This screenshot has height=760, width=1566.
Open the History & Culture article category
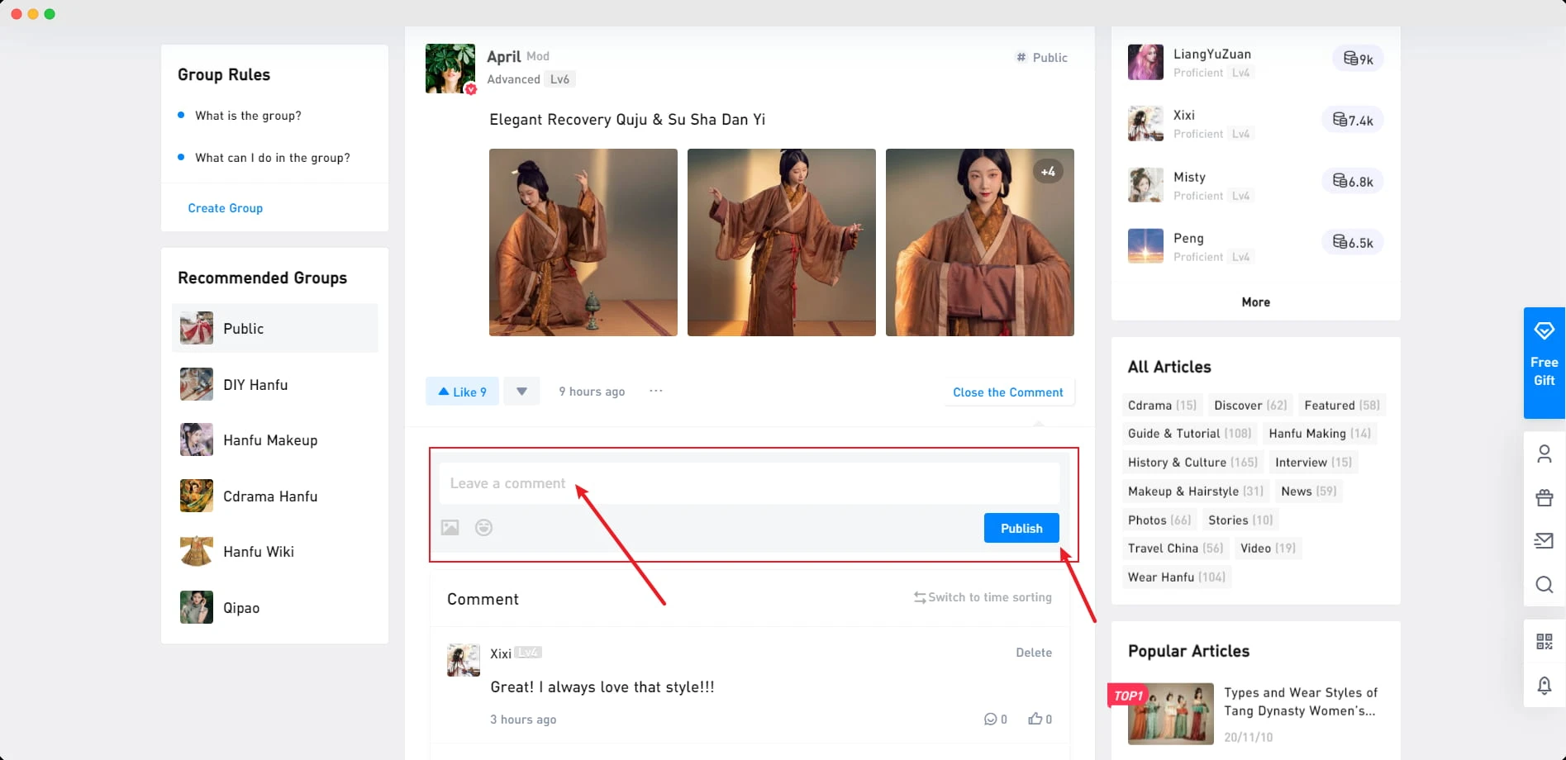(1192, 463)
